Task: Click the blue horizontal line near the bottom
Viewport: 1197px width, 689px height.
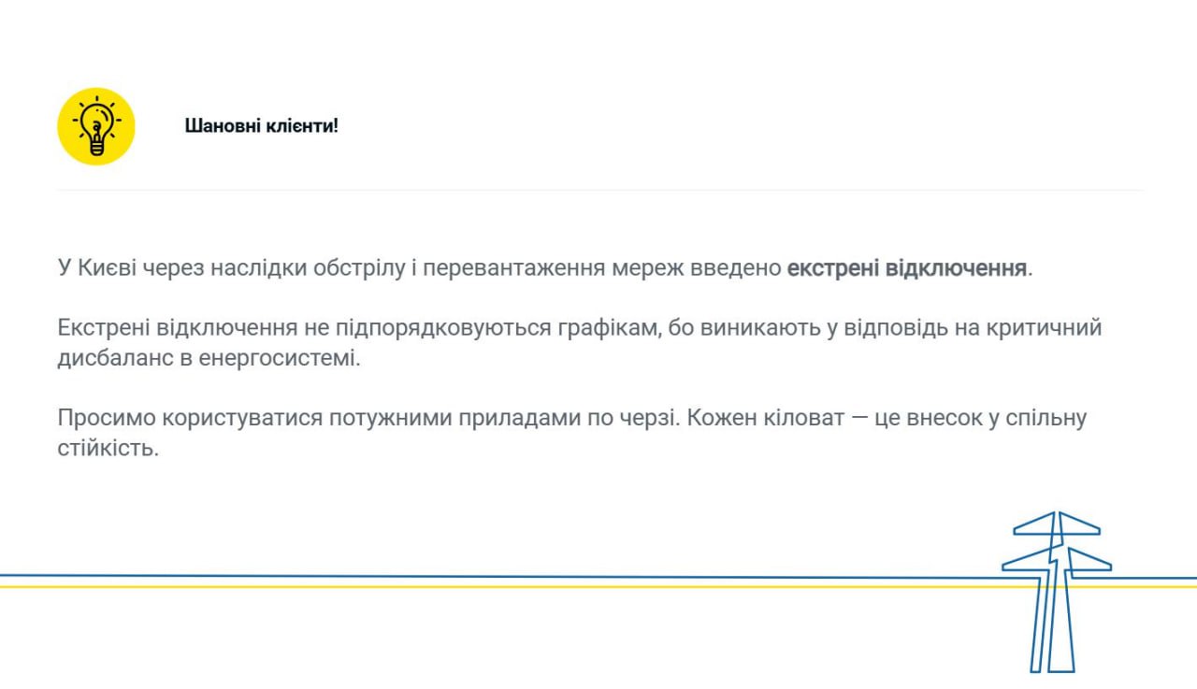Action: [x=468, y=576]
